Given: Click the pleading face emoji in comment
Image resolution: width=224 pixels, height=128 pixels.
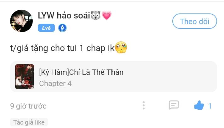Looking at the screenshot, I should point(121,47).
